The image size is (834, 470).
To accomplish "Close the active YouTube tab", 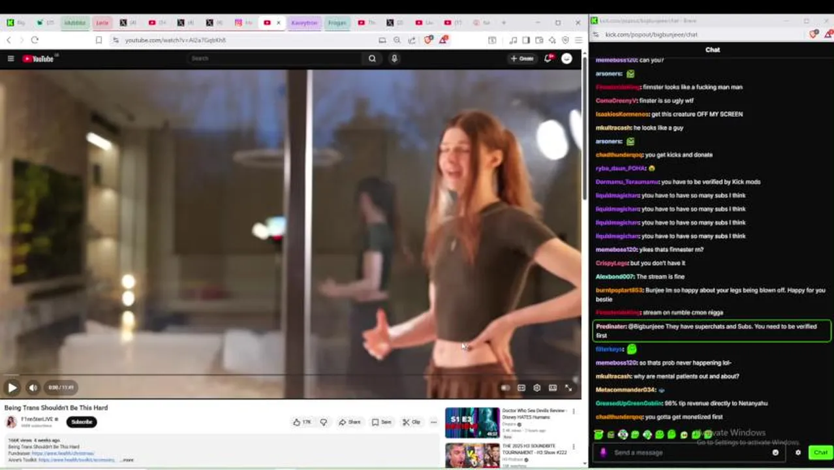I will 279,23.
